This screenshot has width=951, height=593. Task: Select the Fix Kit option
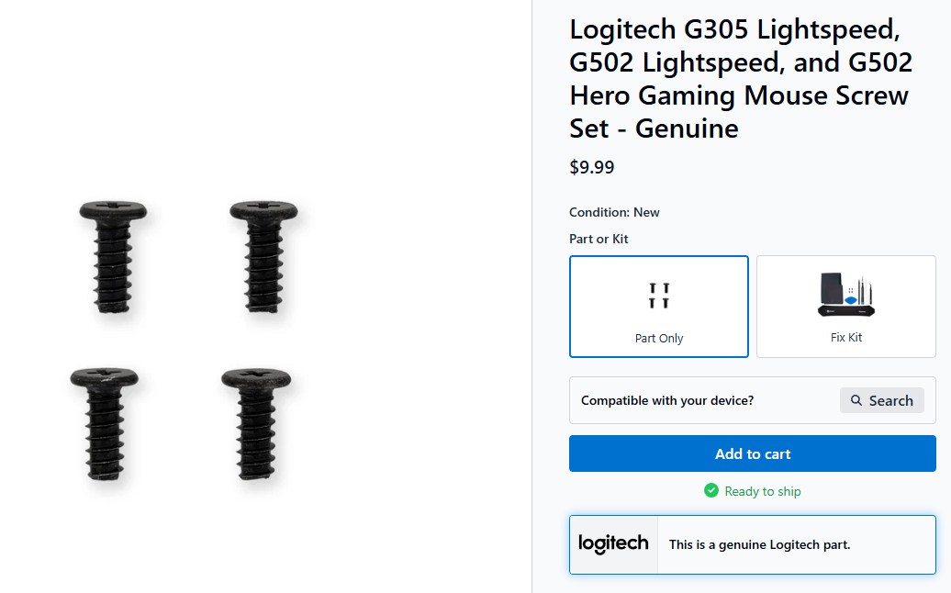pyautogui.click(x=845, y=306)
